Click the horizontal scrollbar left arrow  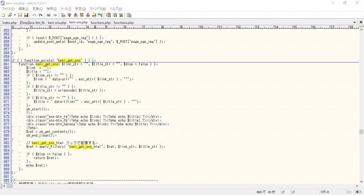(x=4, y=186)
